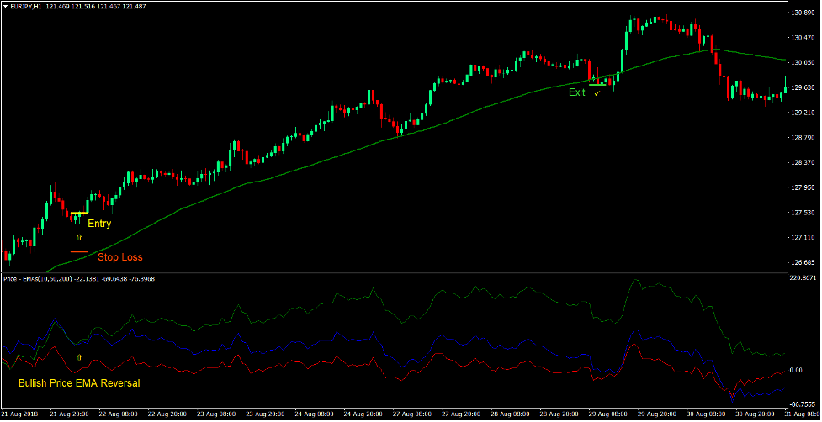Select the 129.210 price level

pos(802,113)
